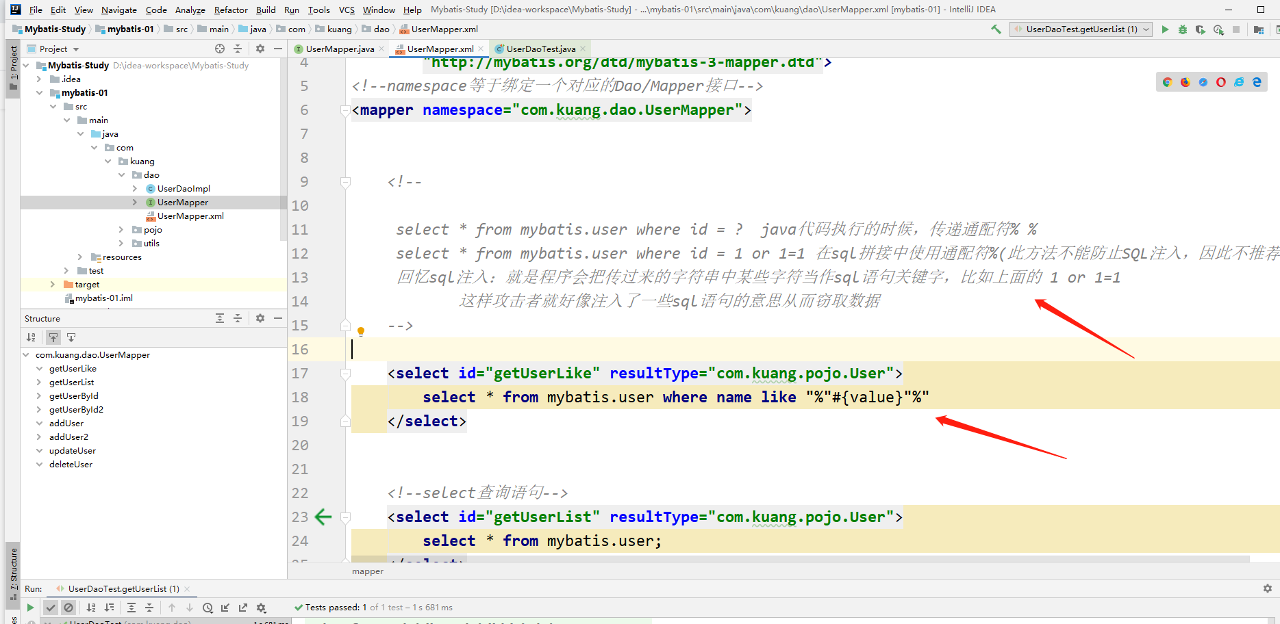Hide the Project panel with the minus icon

pyautogui.click(x=278, y=49)
